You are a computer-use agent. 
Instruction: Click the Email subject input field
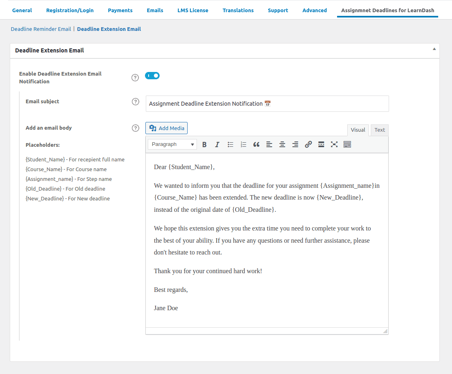pyautogui.click(x=267, y=104)
